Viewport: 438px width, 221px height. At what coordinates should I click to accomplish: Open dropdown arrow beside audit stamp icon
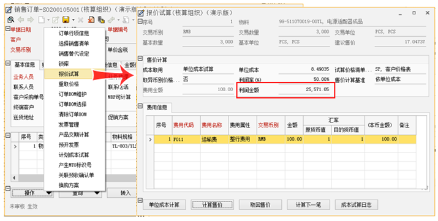118,20
